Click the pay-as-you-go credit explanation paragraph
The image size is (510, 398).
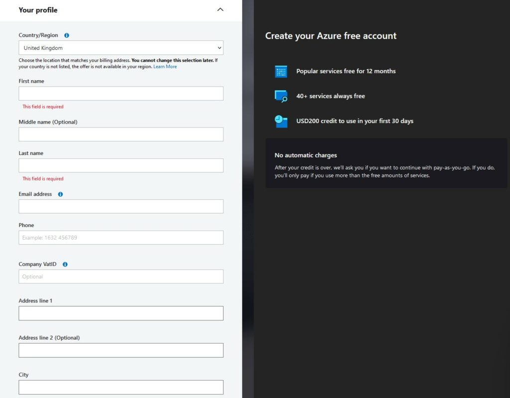point(385,171)
